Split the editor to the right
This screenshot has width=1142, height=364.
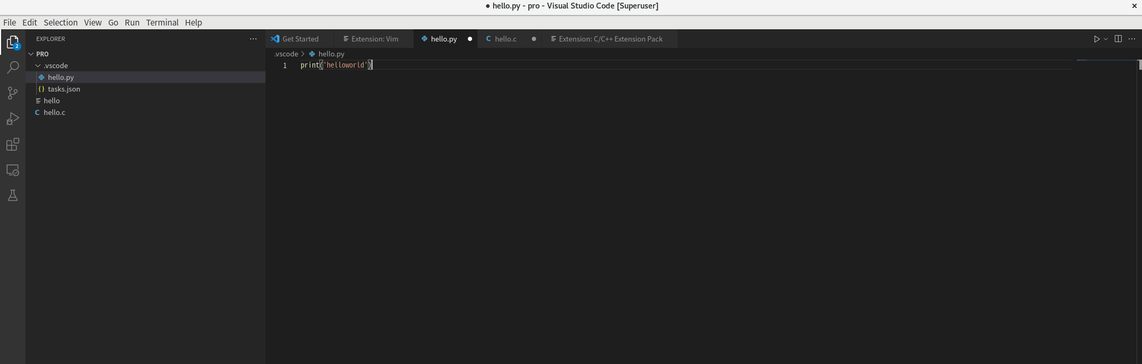pos(1118,39)
